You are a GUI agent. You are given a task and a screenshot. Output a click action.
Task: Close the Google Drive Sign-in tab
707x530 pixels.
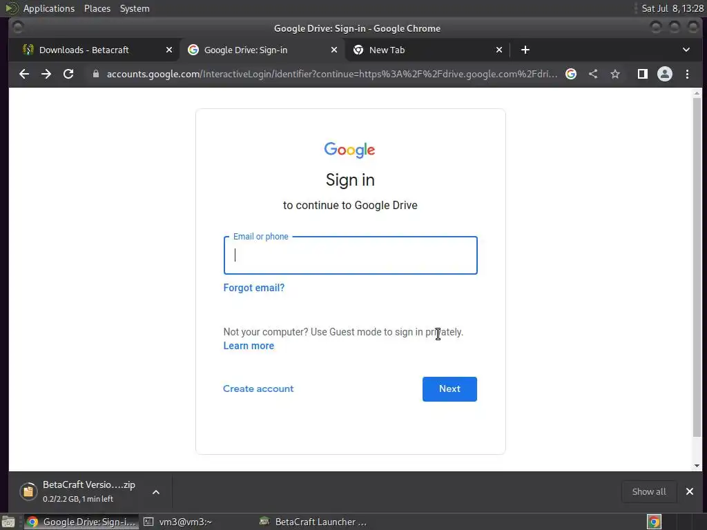334,50
